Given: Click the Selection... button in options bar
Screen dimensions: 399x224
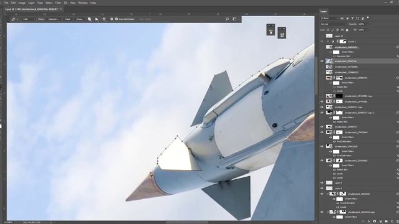Looking at the screenshot, I should [54, 19].
